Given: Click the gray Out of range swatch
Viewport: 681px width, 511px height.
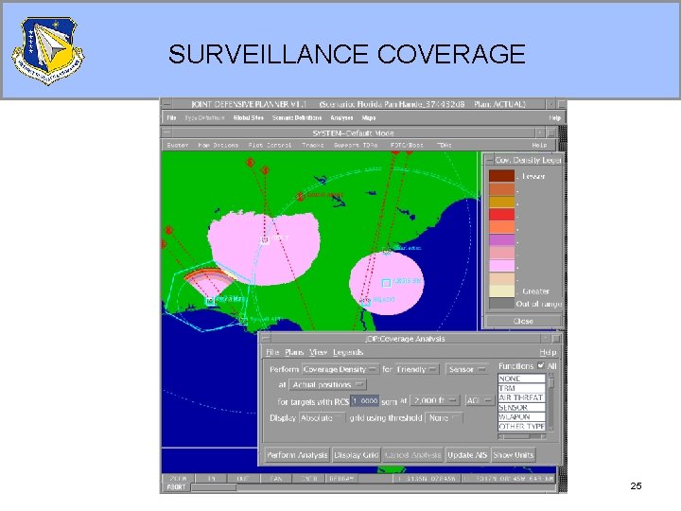Looking at the screenshot, I should tap(501, 304).
